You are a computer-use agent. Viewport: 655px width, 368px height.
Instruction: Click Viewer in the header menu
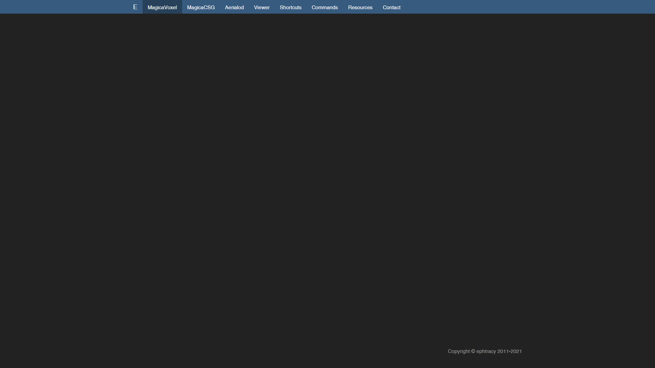click(x=262, y=7)
